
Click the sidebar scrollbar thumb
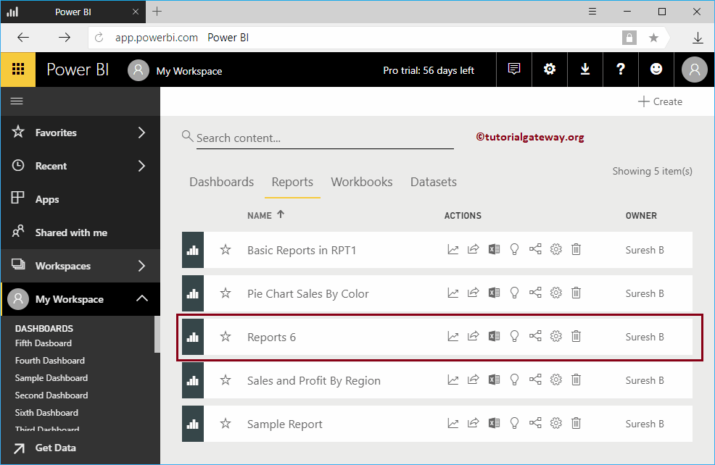(x=157, y=335)
